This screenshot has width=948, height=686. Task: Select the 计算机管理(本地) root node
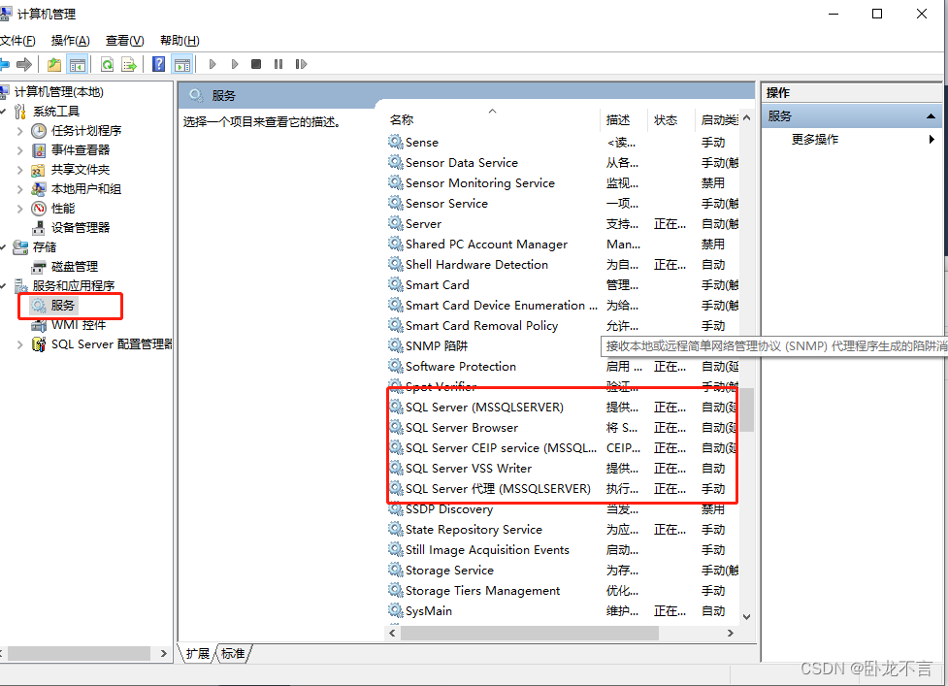[x=59, y=92]
